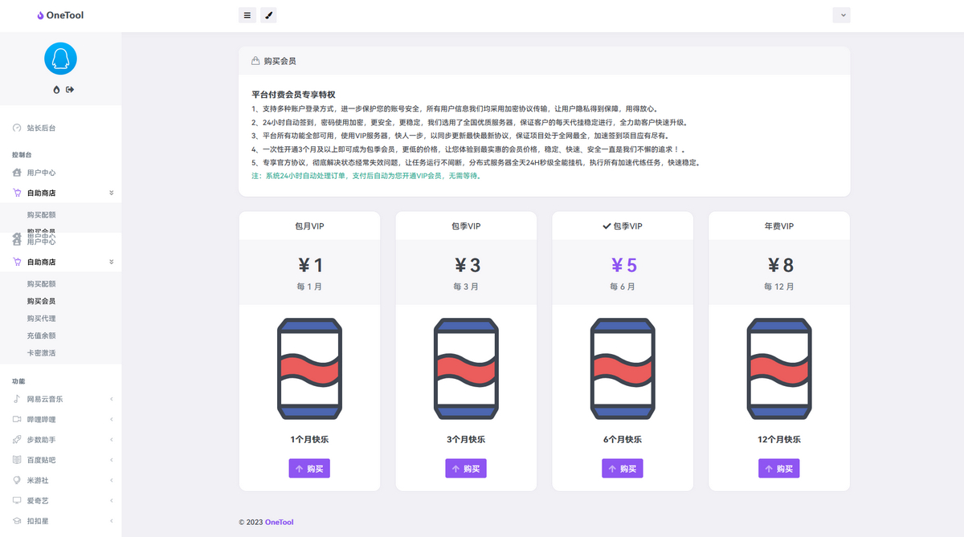This screenshot has width=964, height=537.
Task: Click the lightbulb icon for 米游社
Action: tap(17, 480)
